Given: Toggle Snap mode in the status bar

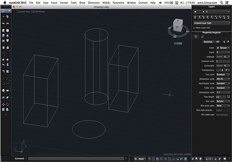Looking at the screenshot, I should pos(153,159).
